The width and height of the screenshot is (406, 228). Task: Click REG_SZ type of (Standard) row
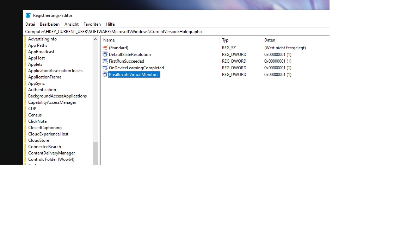pyautogui.click(x=229, y=48)
